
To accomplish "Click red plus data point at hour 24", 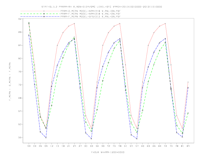I will coord(74,24).
